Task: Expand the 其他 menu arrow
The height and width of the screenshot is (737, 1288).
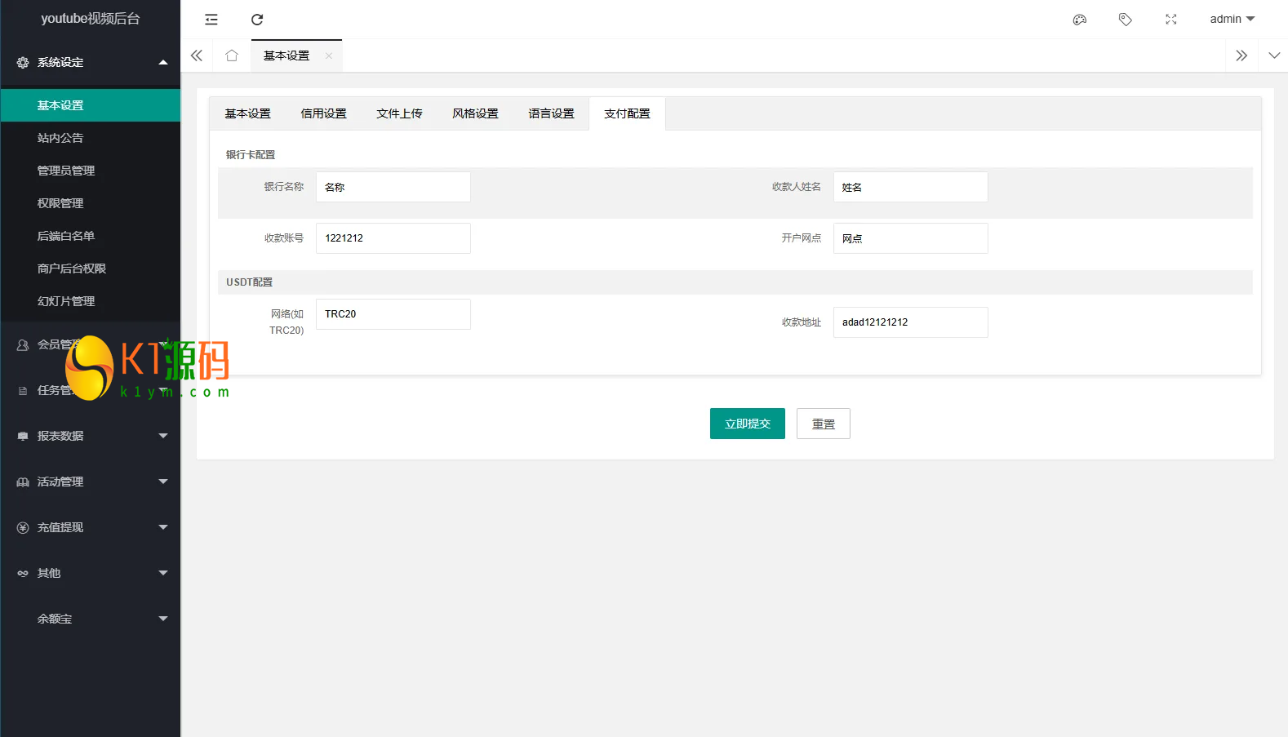Action: point(163,573)
